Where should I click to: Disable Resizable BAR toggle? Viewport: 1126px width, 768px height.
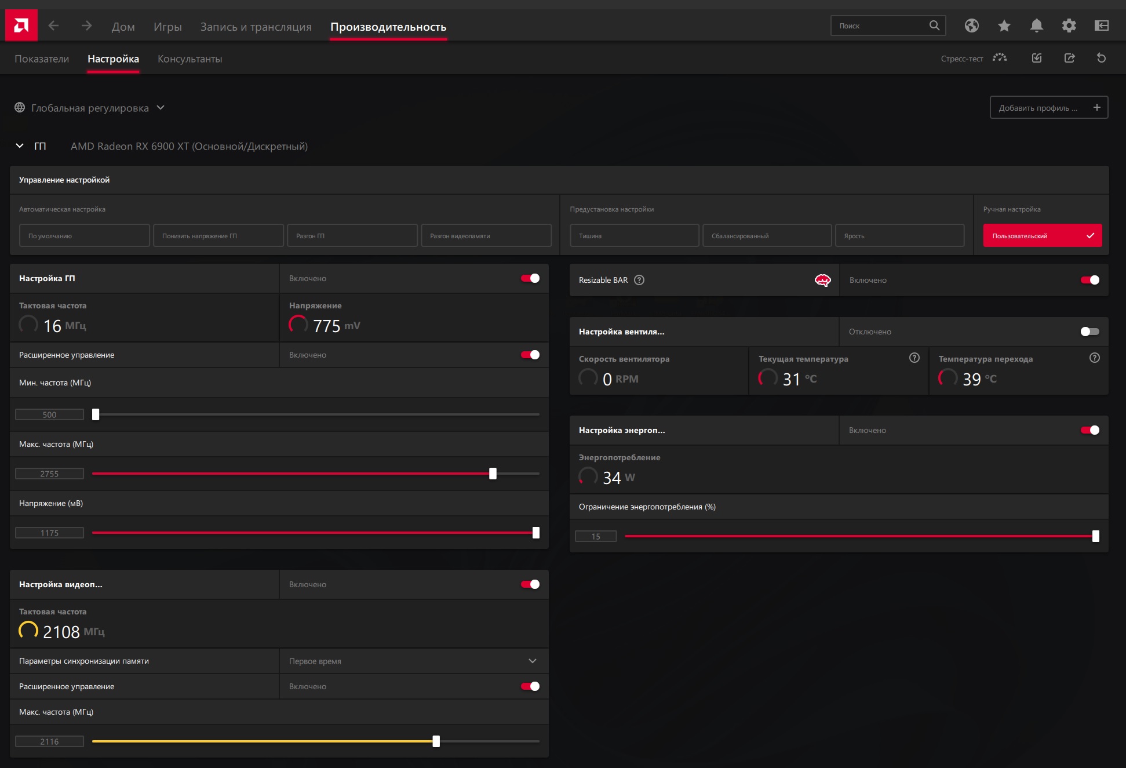[x=1089, y=280]
